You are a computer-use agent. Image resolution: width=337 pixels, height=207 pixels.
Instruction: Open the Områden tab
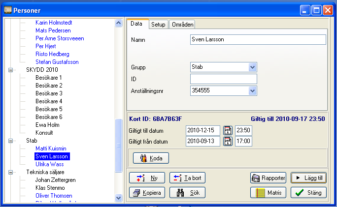point(182,25)
